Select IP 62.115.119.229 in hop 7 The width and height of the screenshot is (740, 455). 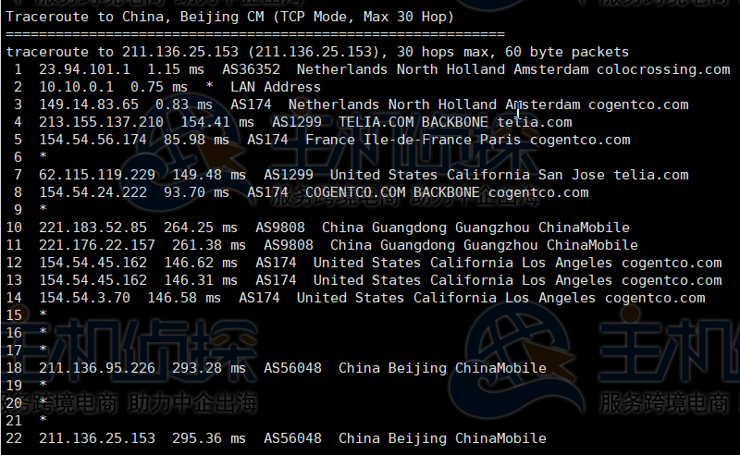tap(97, 175)
